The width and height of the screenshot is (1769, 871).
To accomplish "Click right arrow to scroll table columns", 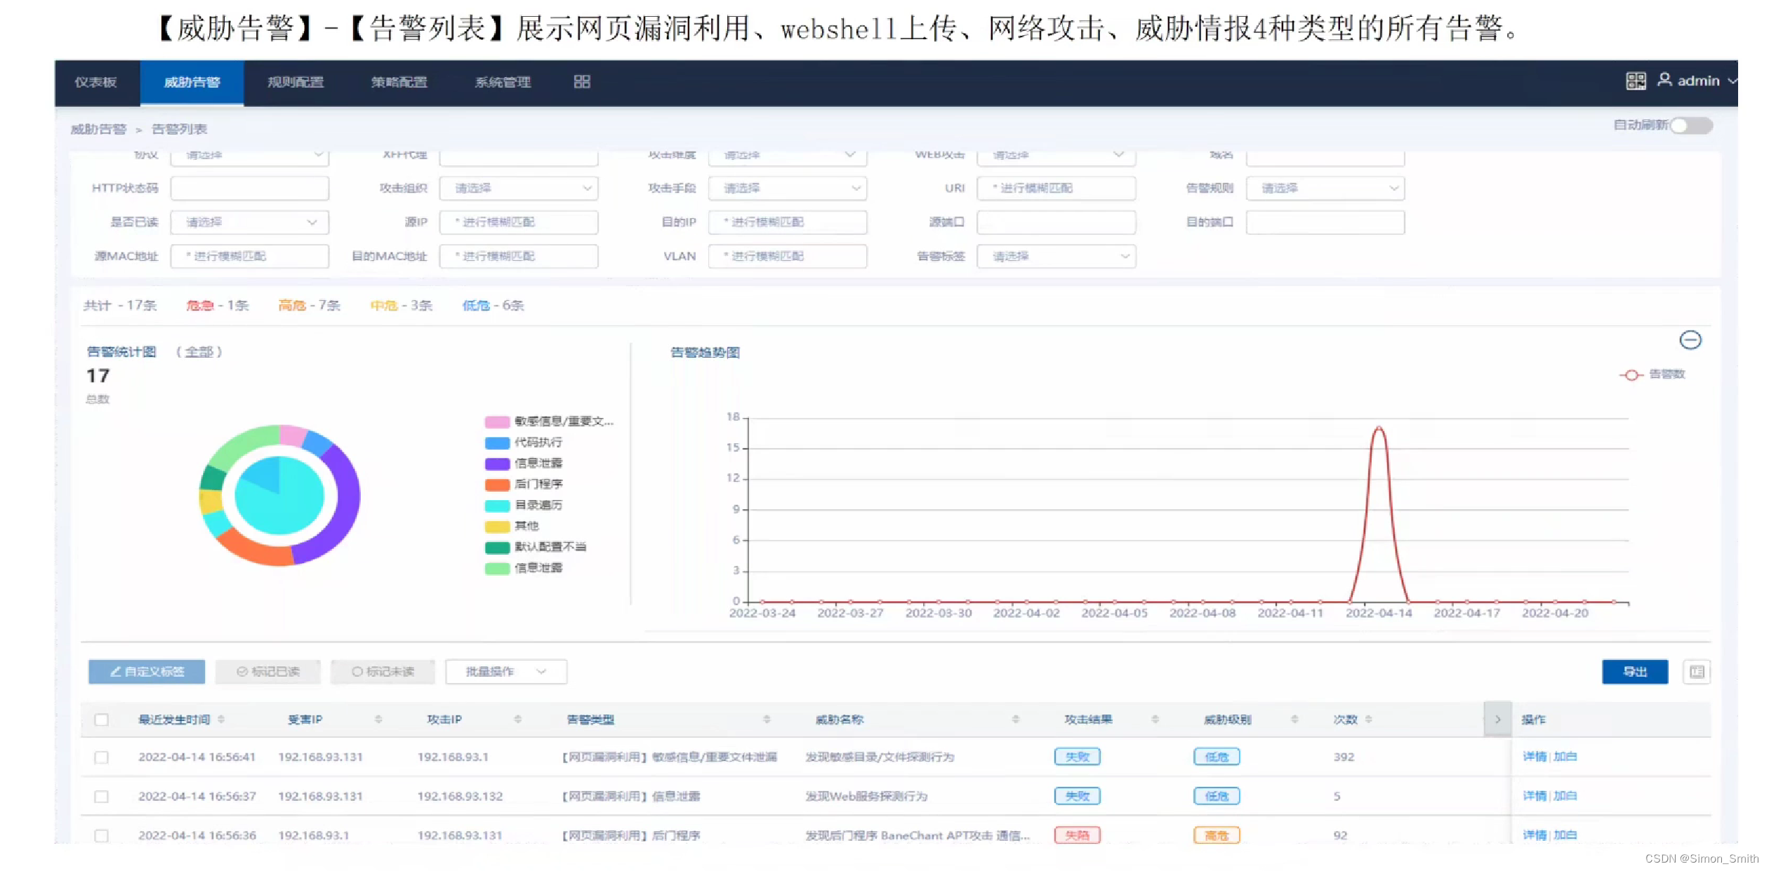I will tap(1497, 720).
